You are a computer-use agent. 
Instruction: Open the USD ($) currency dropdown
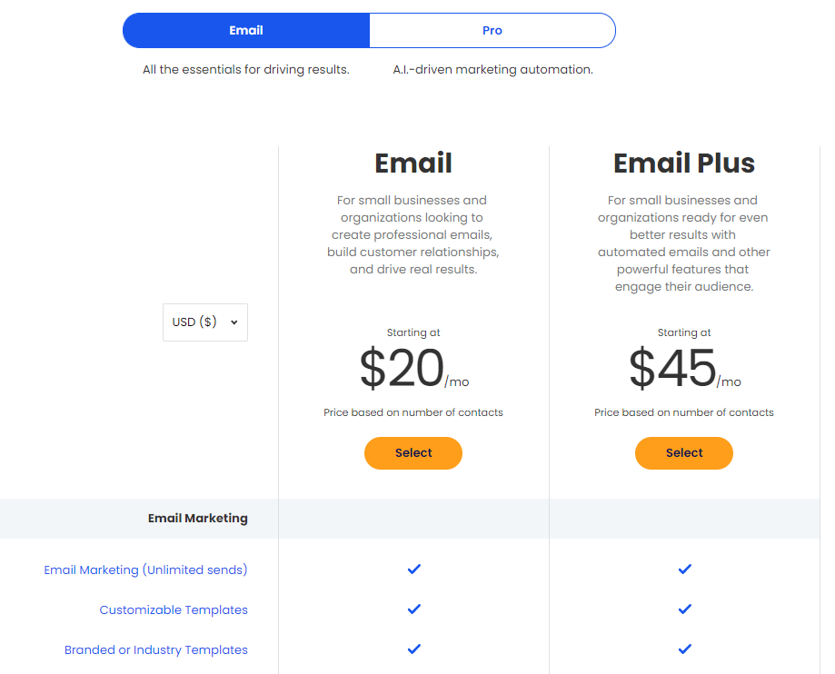[x=205, y=322]
